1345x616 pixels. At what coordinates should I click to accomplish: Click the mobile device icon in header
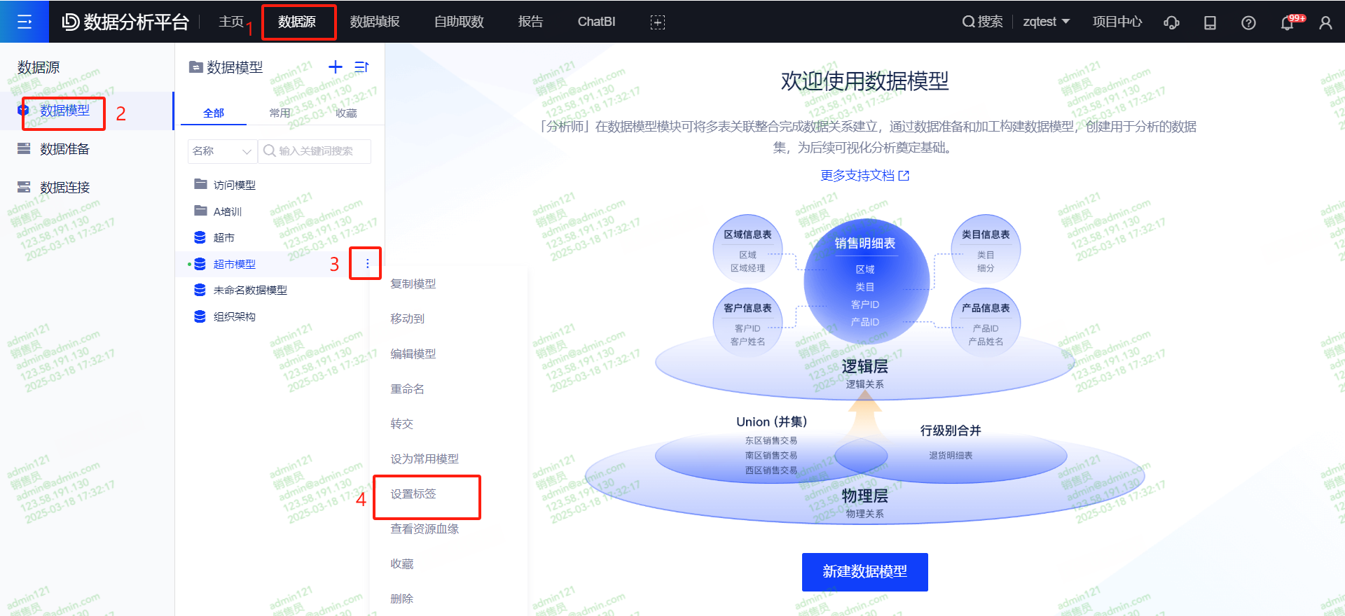click(x=1210, y=22)
